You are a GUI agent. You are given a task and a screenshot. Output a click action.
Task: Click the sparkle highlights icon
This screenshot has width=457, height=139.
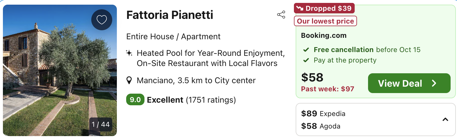click(x=129, y=53)
